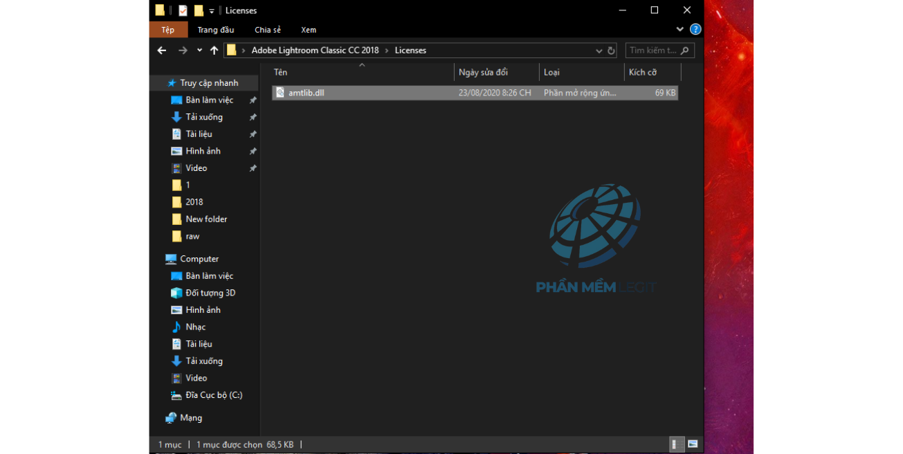Open the 2018 folder in sidebar
Image resolution: width=903 pixels, height=454 pixels.
[x=194, y=202]
